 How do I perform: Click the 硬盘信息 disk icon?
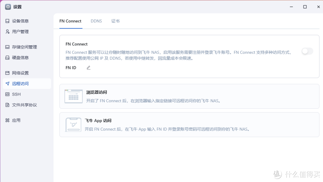point(8,57)
